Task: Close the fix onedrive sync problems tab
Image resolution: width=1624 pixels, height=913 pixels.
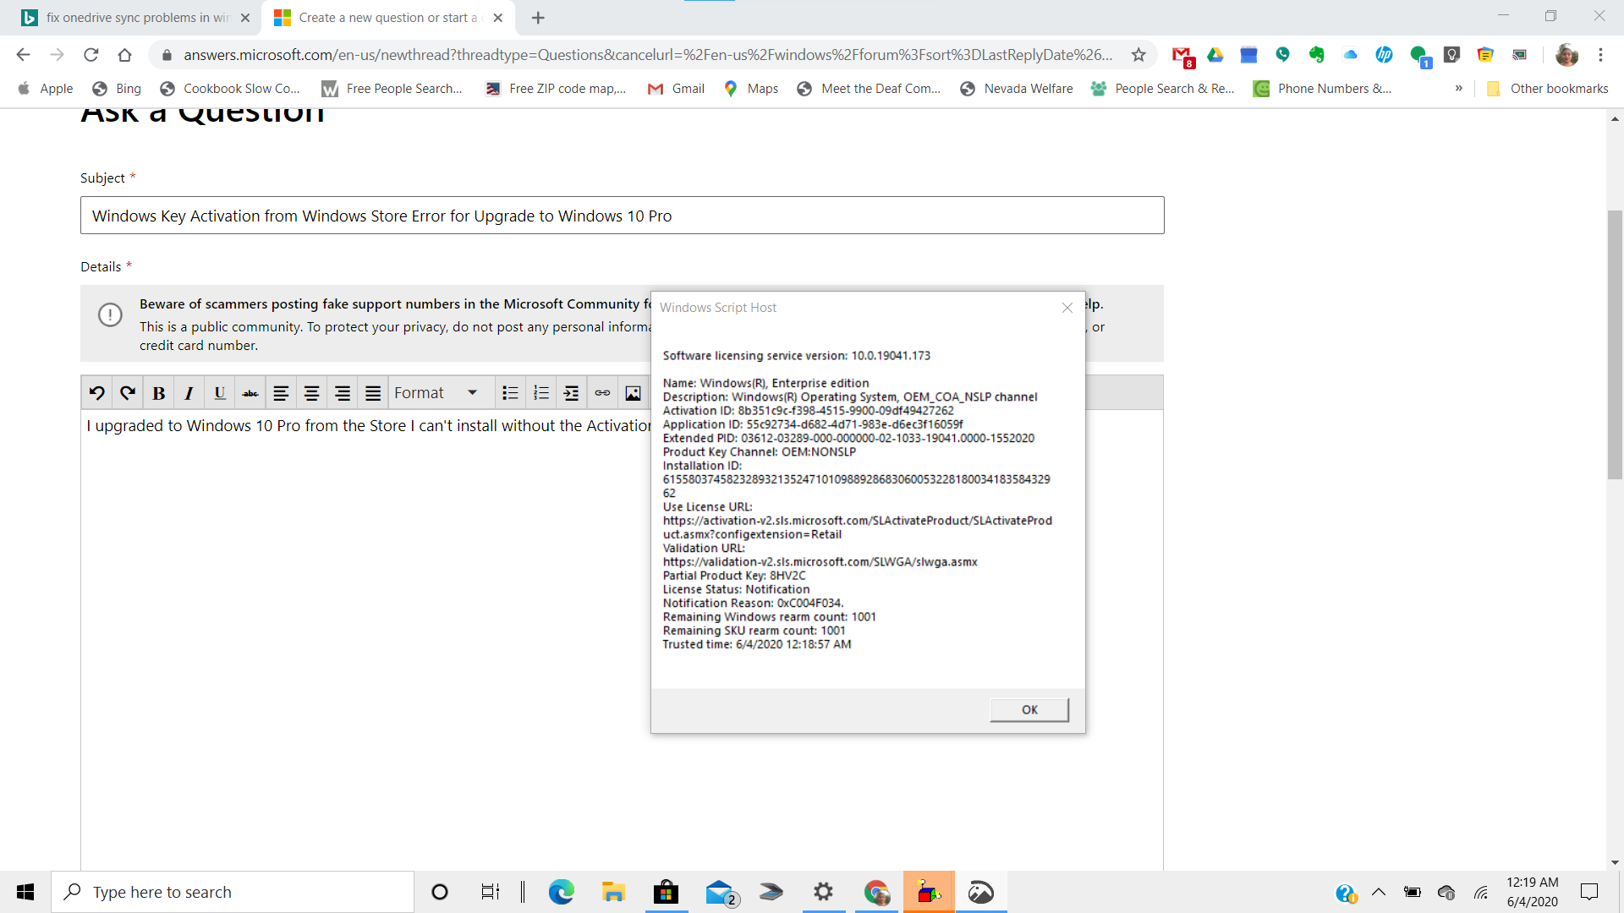Action: click(x=245, y=18)
